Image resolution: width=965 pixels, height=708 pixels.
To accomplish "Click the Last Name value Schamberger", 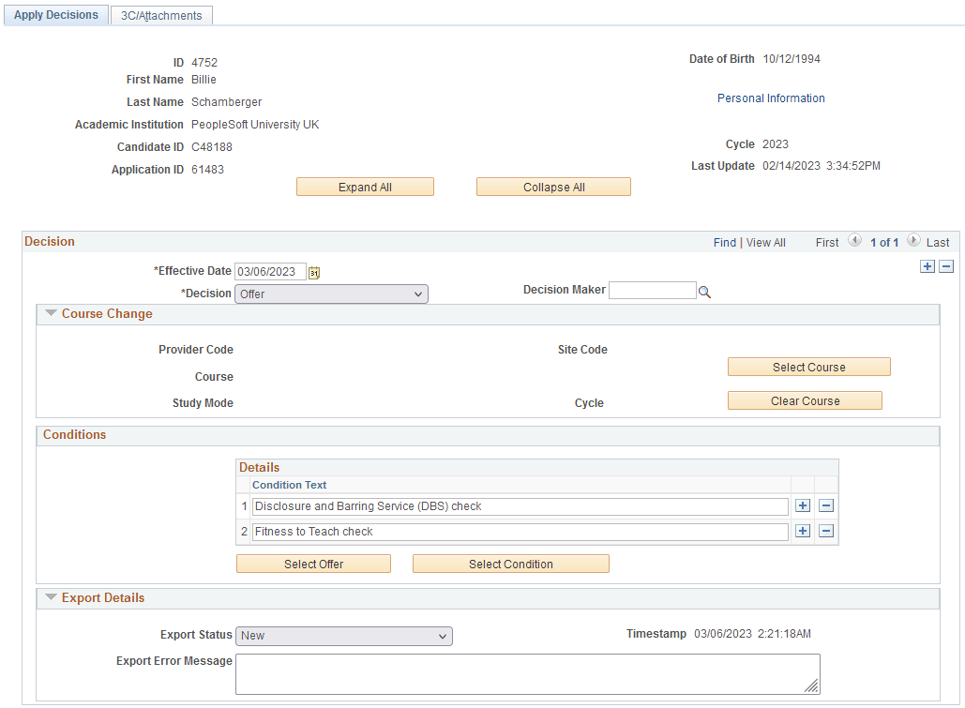I will coord(227,102).
